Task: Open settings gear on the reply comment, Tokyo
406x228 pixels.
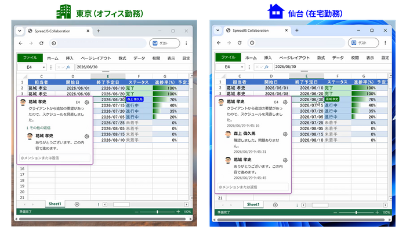Action: [x=87, y=137]
